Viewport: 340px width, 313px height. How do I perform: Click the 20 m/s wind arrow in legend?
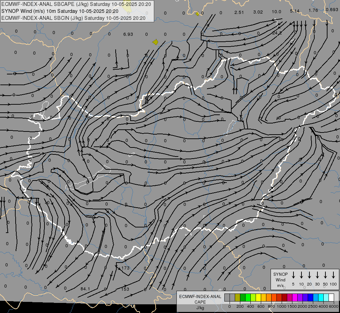coord(309,275)
